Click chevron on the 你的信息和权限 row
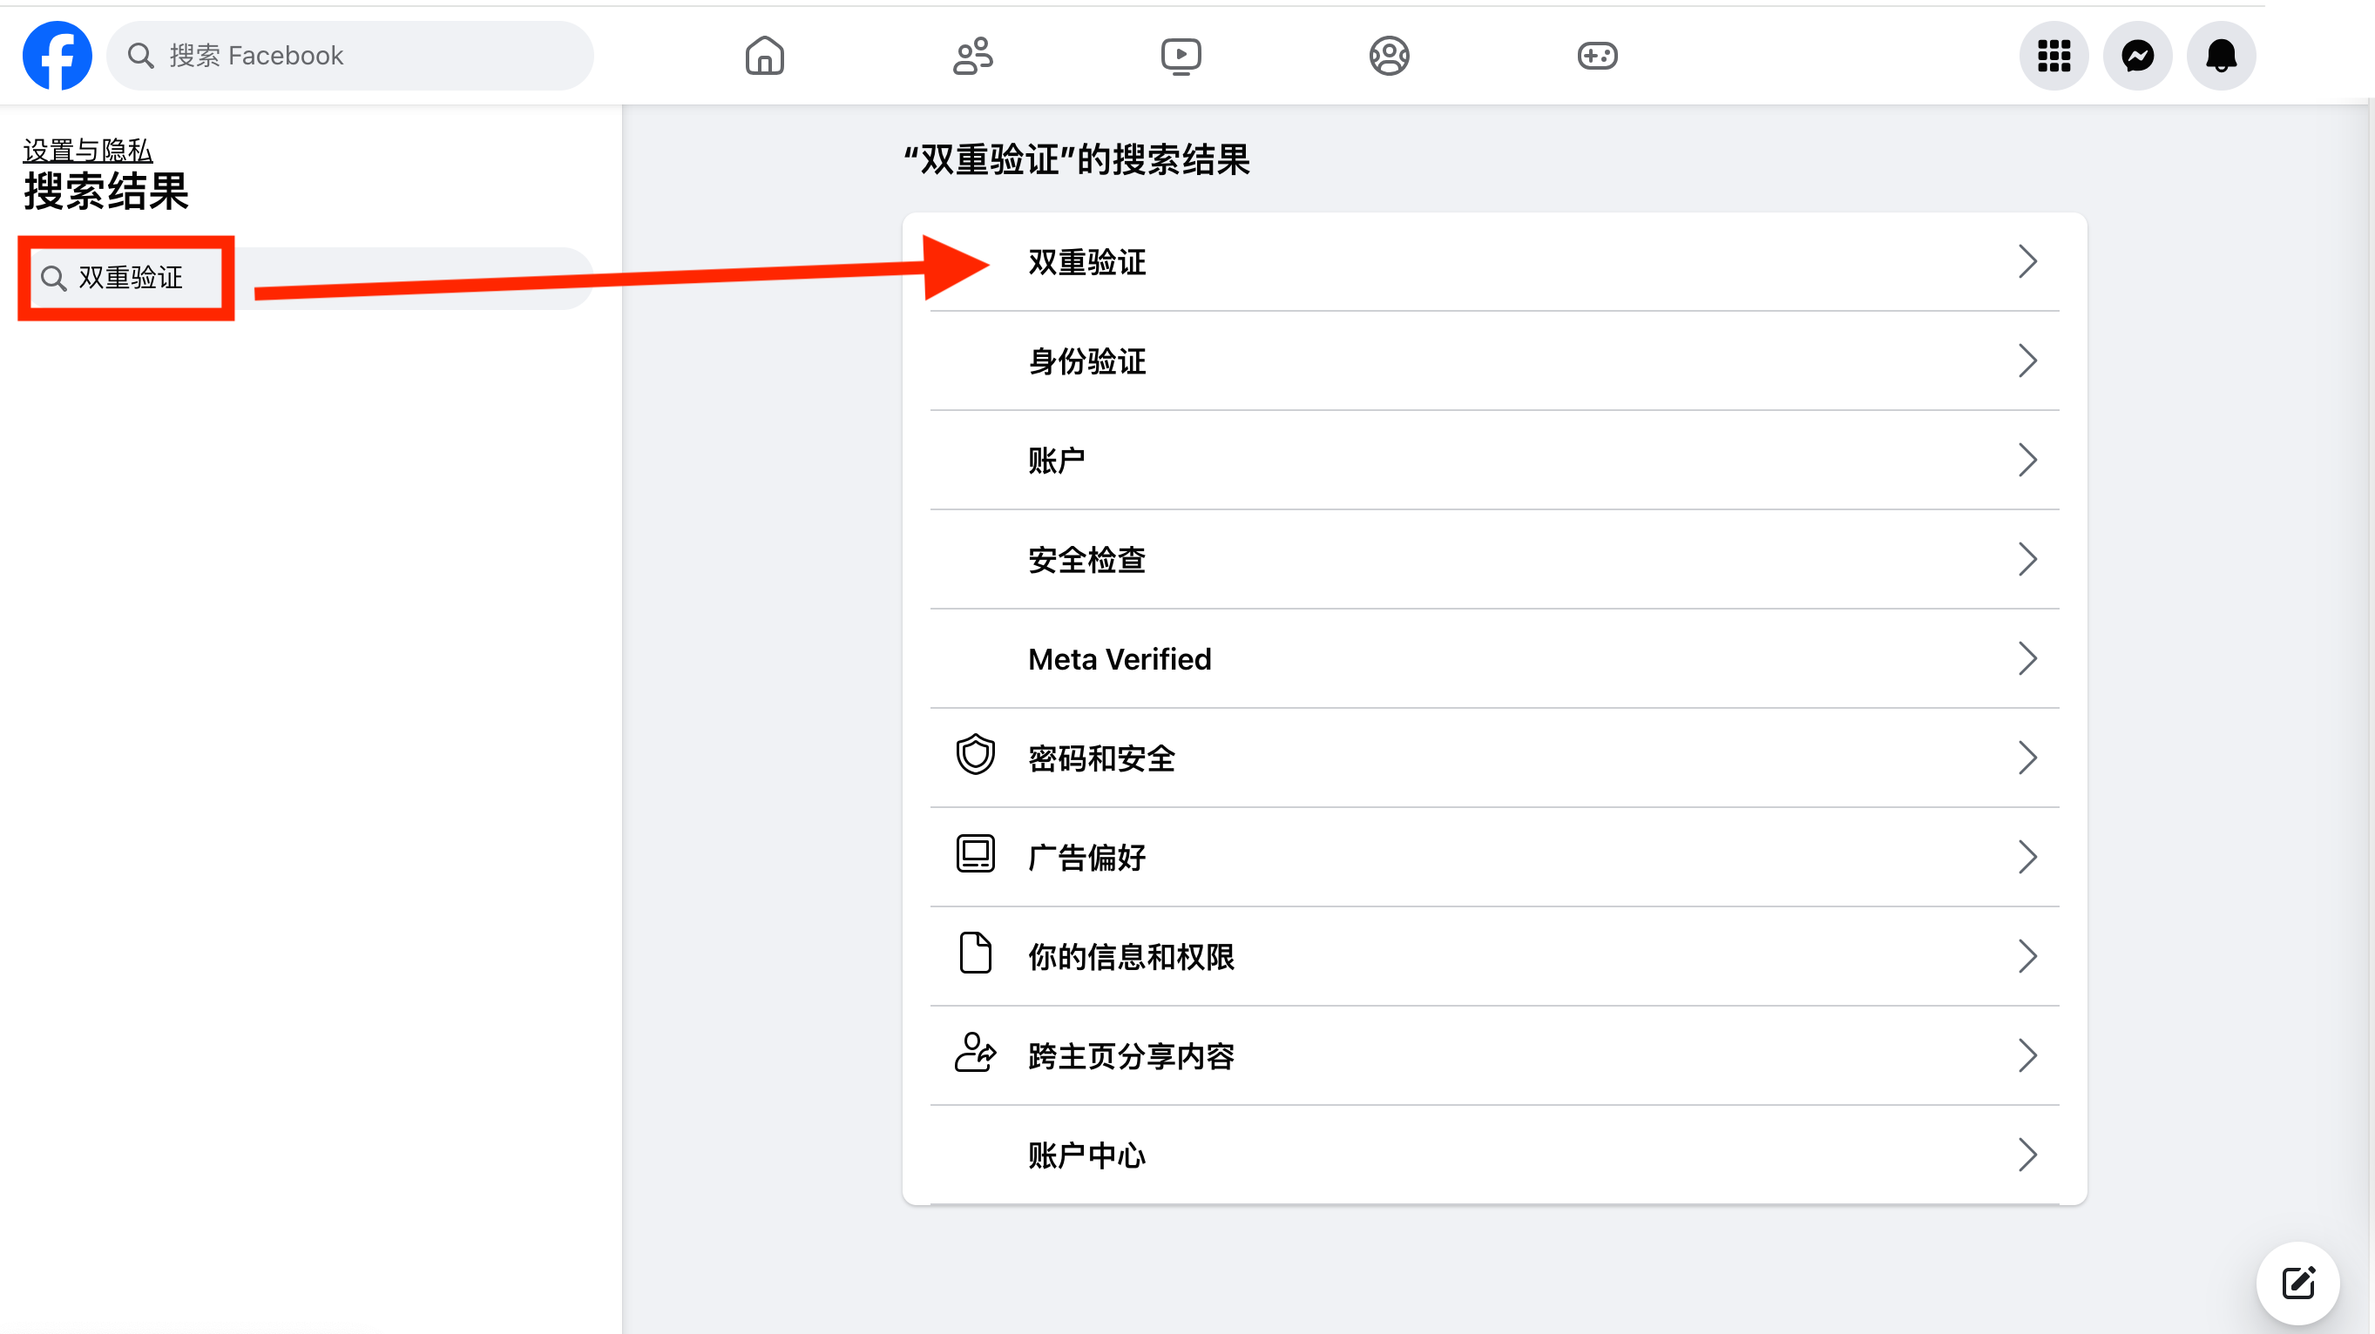This screenshot has height=1334, width=2375. point(2027,956)
